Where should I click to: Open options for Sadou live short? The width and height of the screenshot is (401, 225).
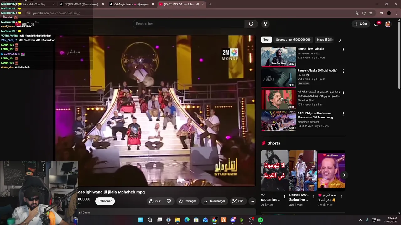tap(313, 197)
